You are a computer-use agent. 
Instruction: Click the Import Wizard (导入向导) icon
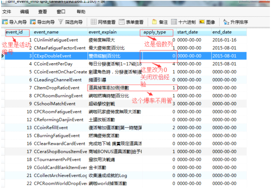(x=5, y=22)
